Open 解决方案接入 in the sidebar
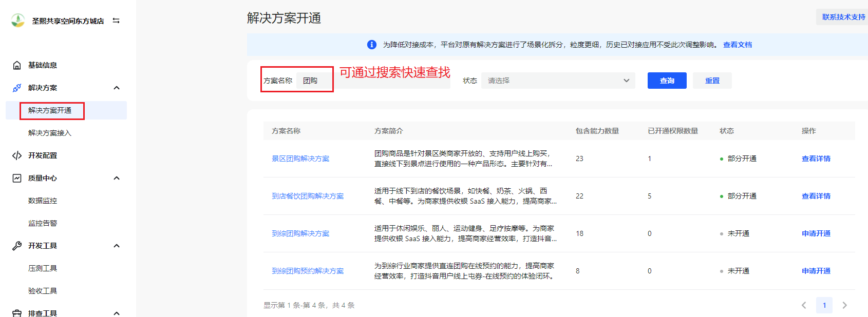This screenshot has width=868, height=317. [x=50, y=133]
